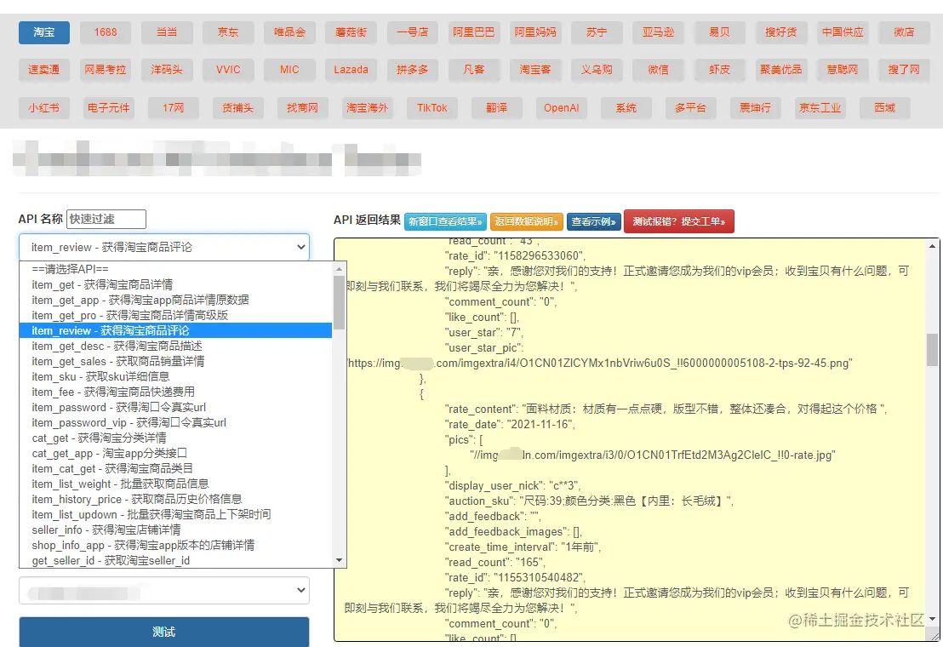Open the TikTok platform button
Image resolution: width=943 pixels, height=647 pixels.
pyautogui.click(x=431, y=108)
